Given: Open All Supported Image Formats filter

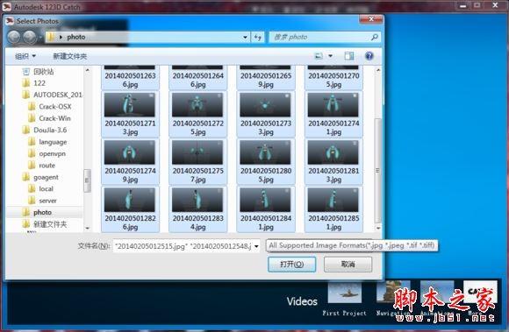Looking at the screenshot, I should (352, 245).
